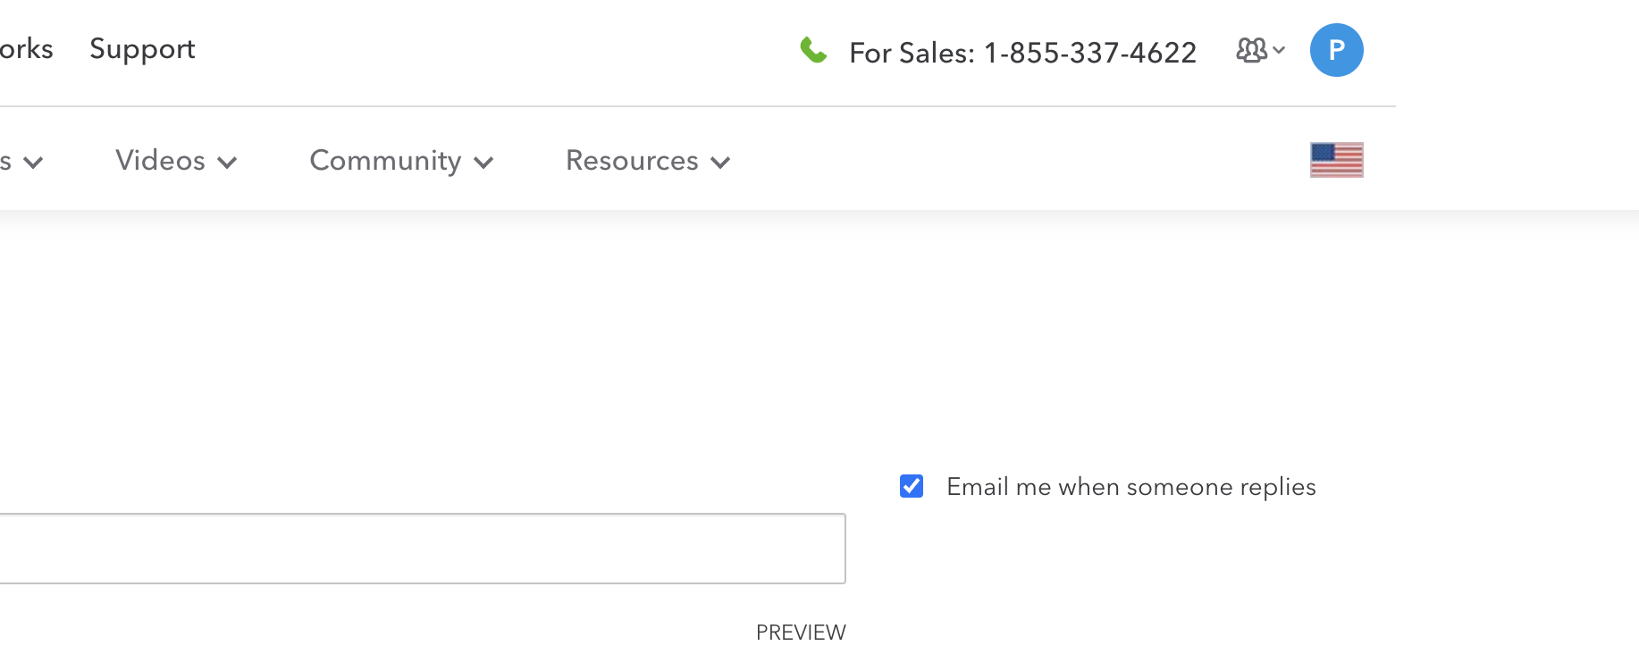
Task: Click the chevron beside Community
Action: click(483, 163)
